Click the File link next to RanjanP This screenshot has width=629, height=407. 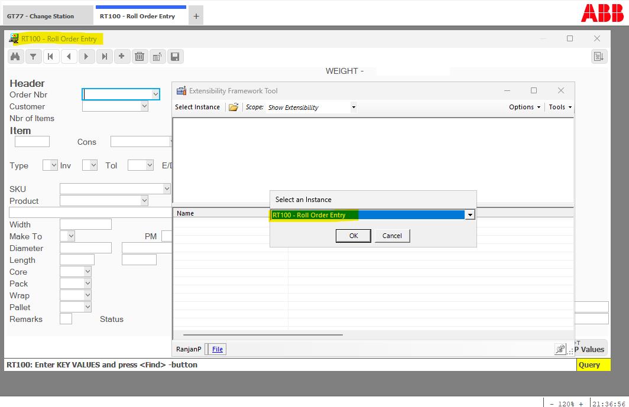click(x=216, y=349)
